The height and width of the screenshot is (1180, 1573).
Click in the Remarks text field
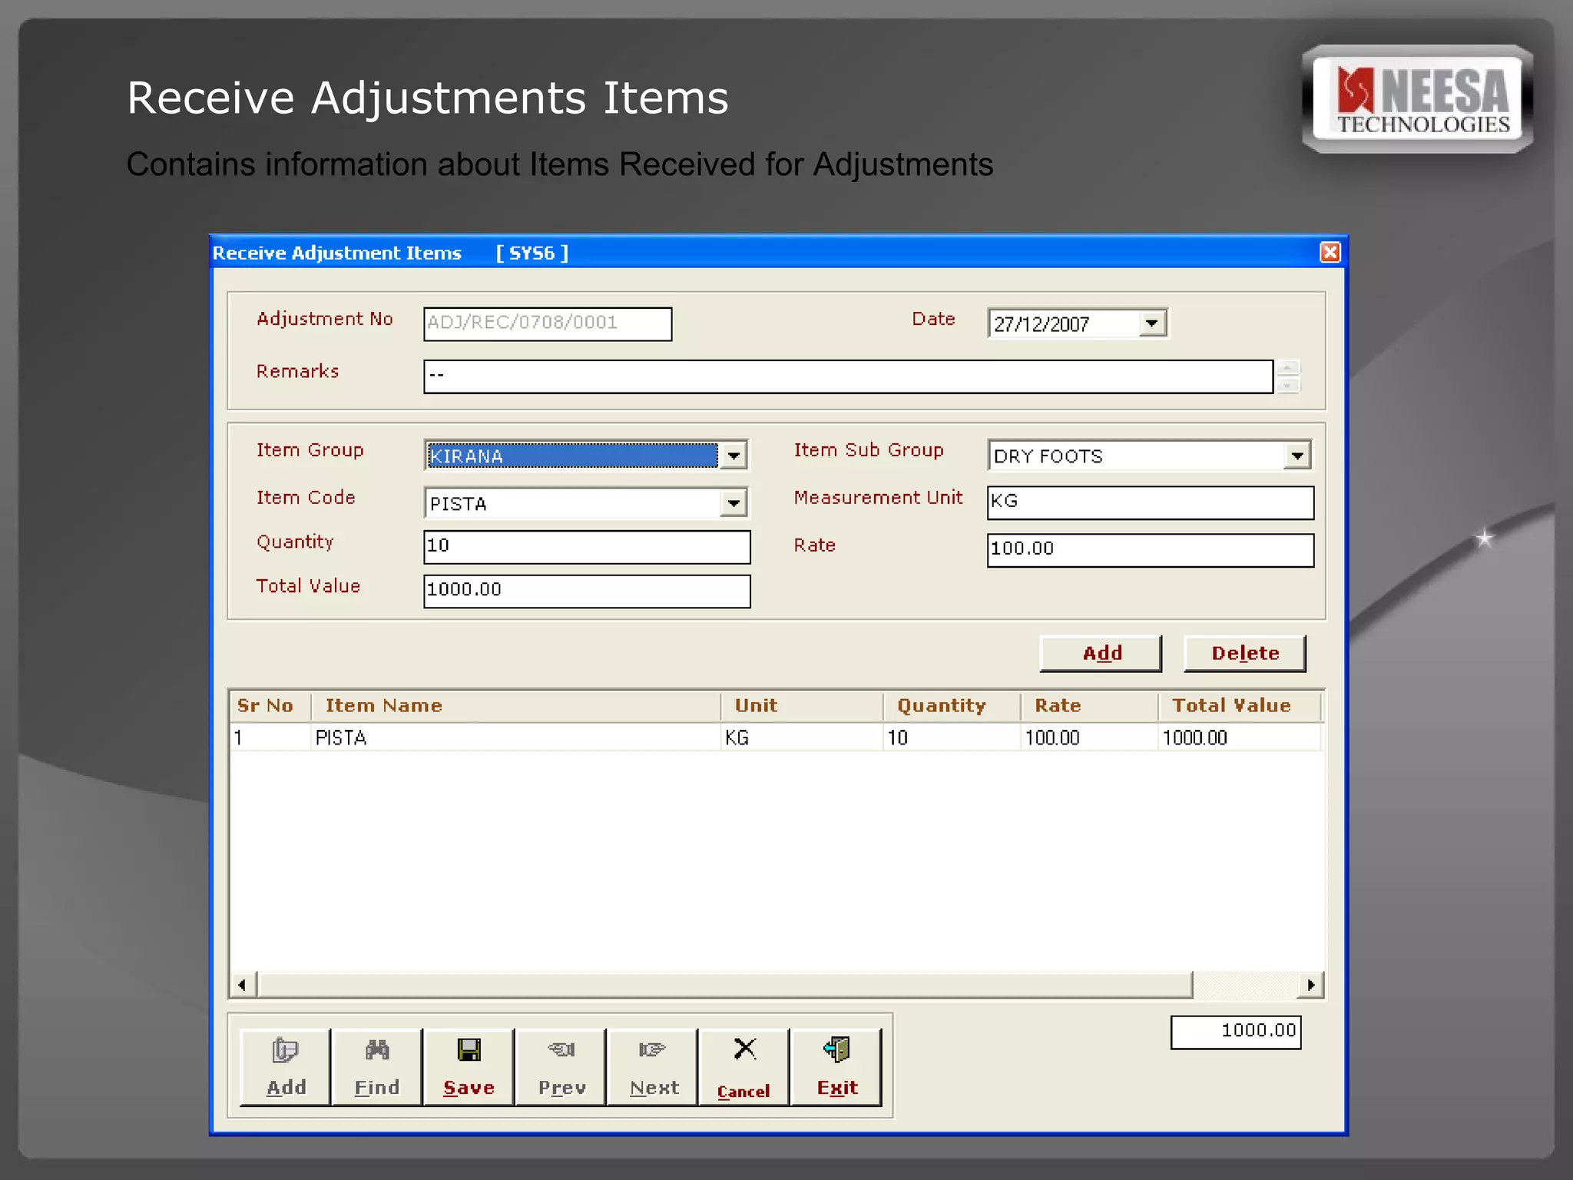tap(848, 376)
